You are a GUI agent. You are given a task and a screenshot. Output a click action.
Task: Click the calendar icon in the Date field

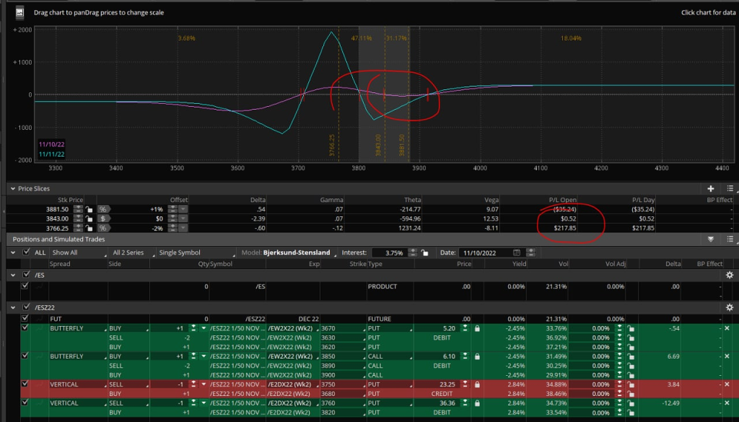point(517,252)
